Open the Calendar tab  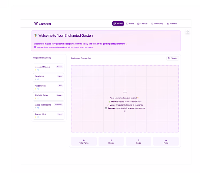pos(142,24)
